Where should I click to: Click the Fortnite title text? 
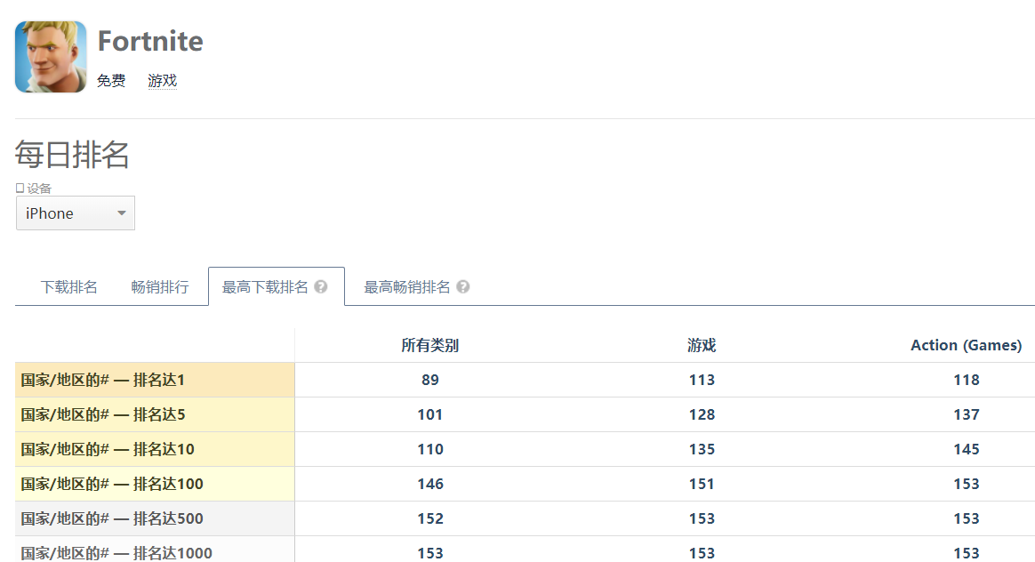coord(150,41)
